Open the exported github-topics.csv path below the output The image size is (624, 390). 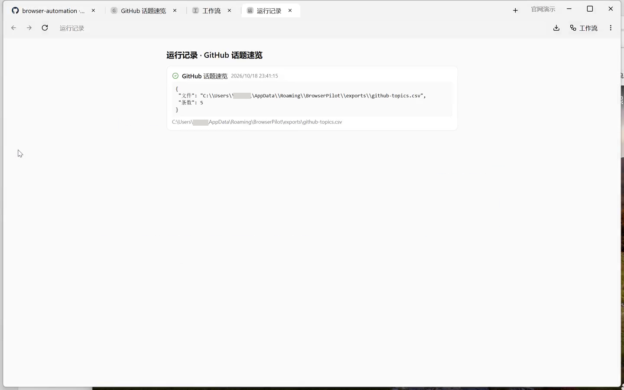pos(257,122)
